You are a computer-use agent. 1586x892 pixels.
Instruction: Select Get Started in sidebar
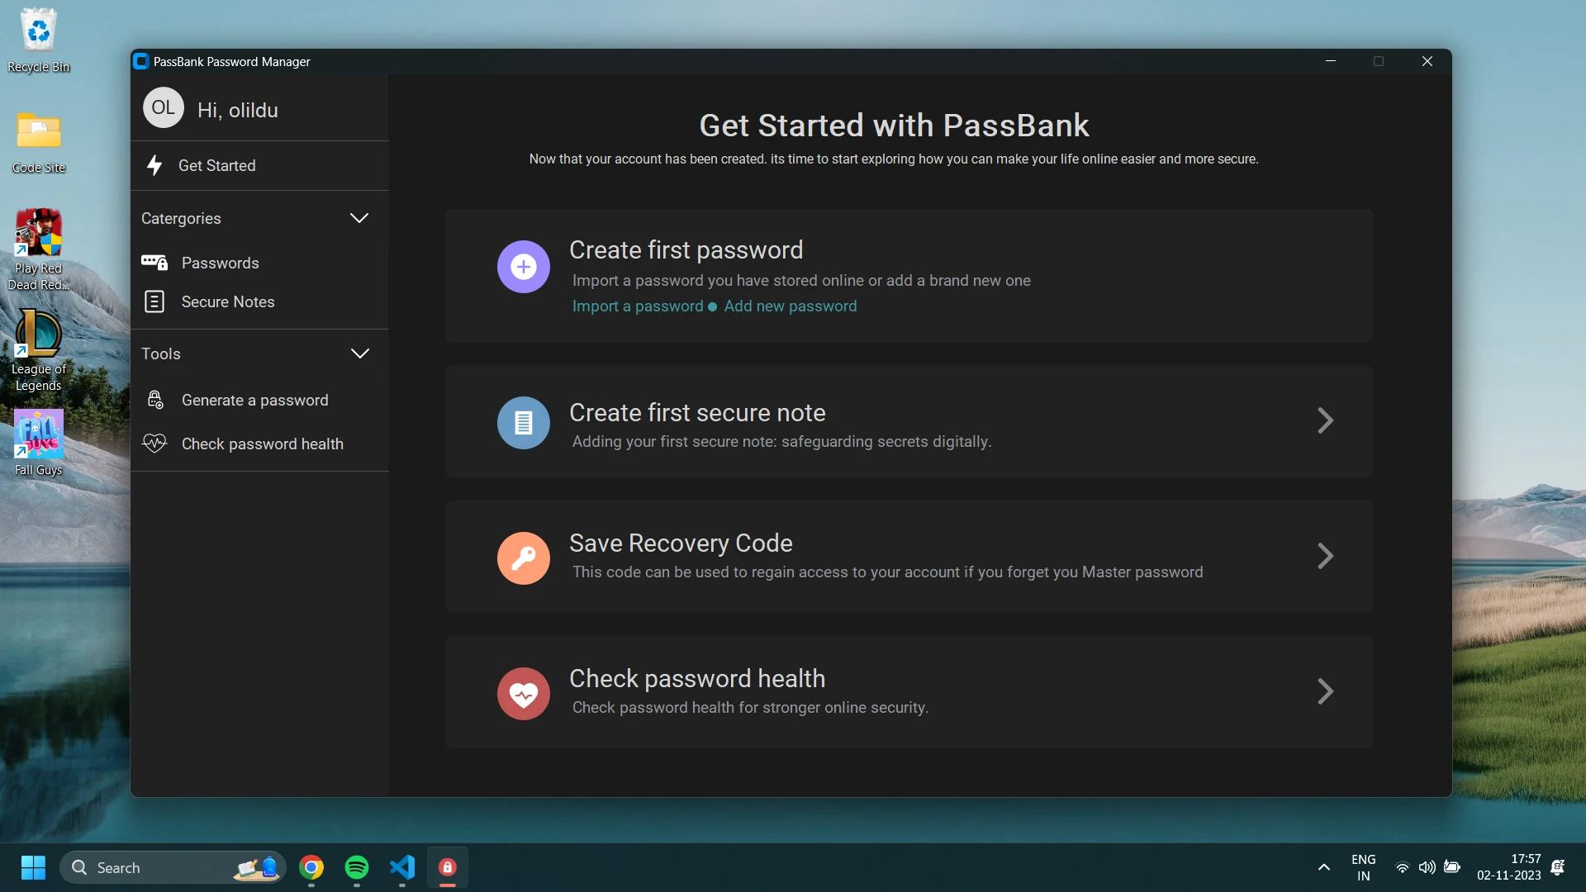click(x=217, y=165)
